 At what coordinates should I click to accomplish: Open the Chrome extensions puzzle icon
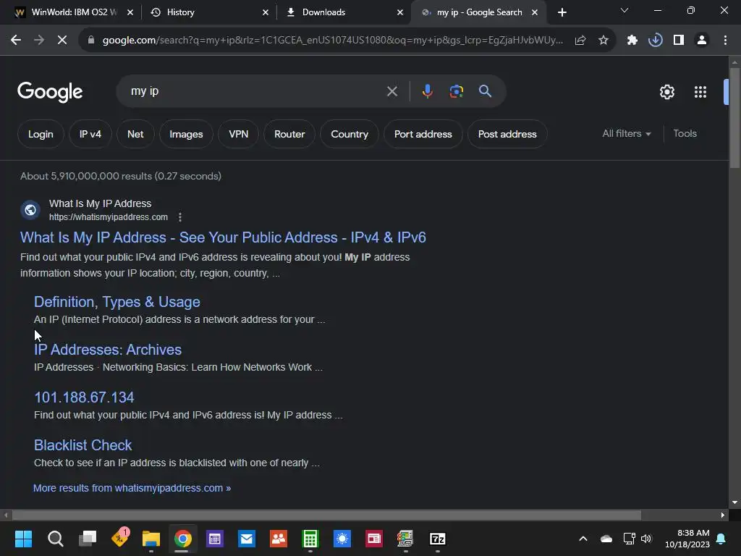(x=632, y=41)
